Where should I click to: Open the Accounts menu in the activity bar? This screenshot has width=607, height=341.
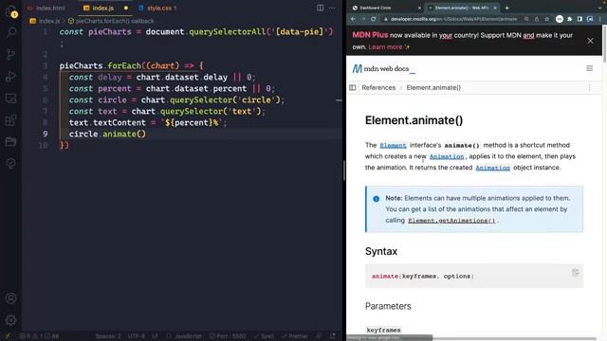click(x=10, y=298)
